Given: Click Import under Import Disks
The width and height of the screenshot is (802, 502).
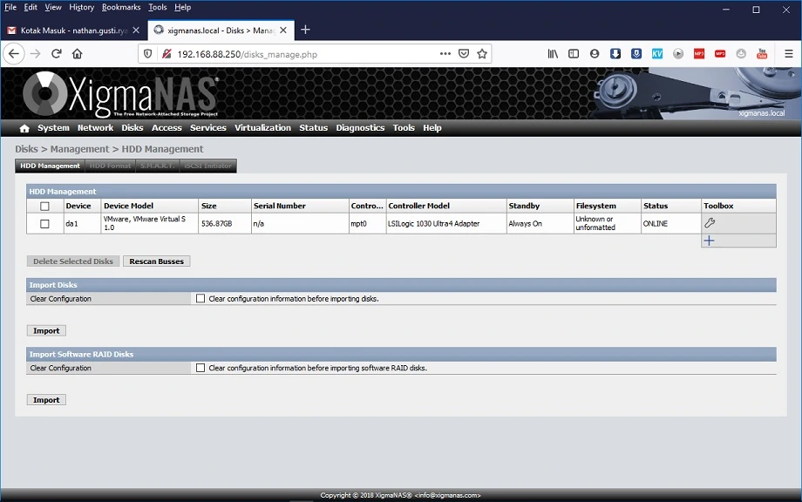Looking at the screenshot, I should [46, 331].
